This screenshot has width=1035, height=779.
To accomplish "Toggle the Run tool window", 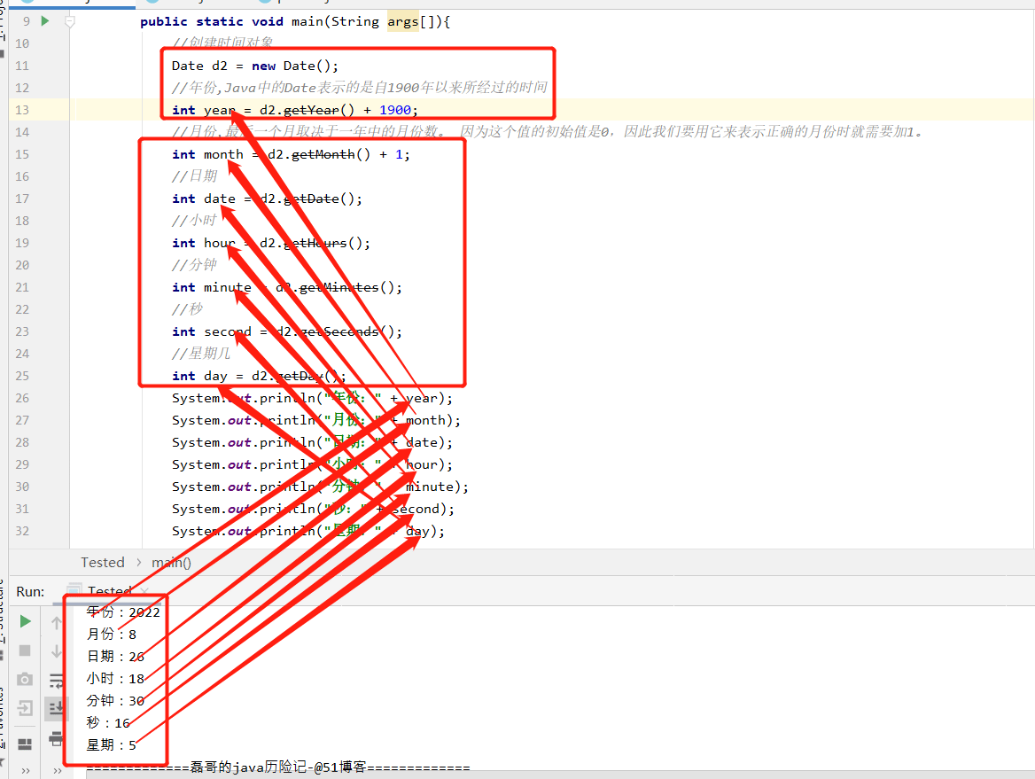I will (29, 591).
